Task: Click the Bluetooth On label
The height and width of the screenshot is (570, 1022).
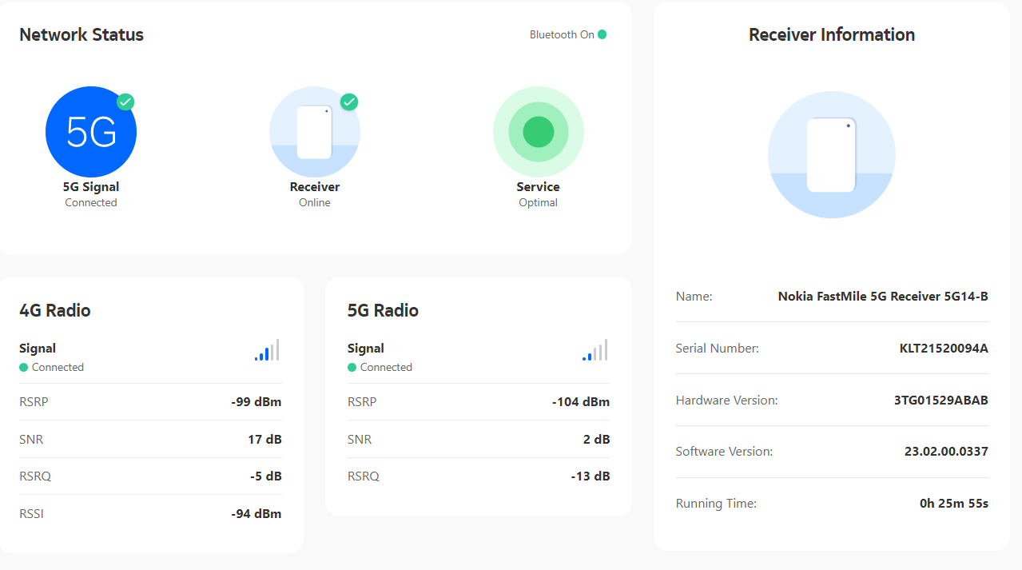Action: [x=562, y=34]
